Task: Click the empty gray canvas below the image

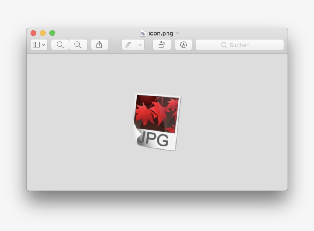Action: pos(157,172)
